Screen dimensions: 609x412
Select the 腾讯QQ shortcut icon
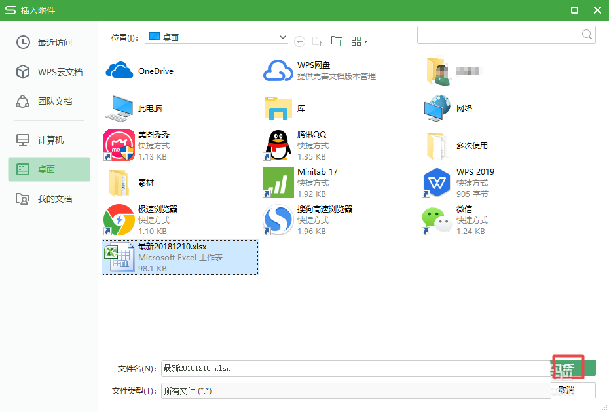(278, 145)
